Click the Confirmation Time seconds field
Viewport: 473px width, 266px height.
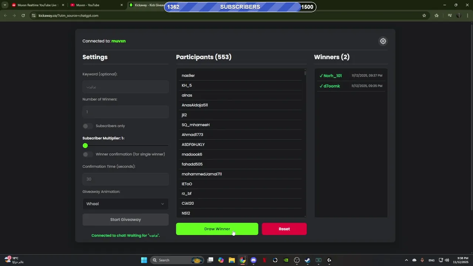126,179
